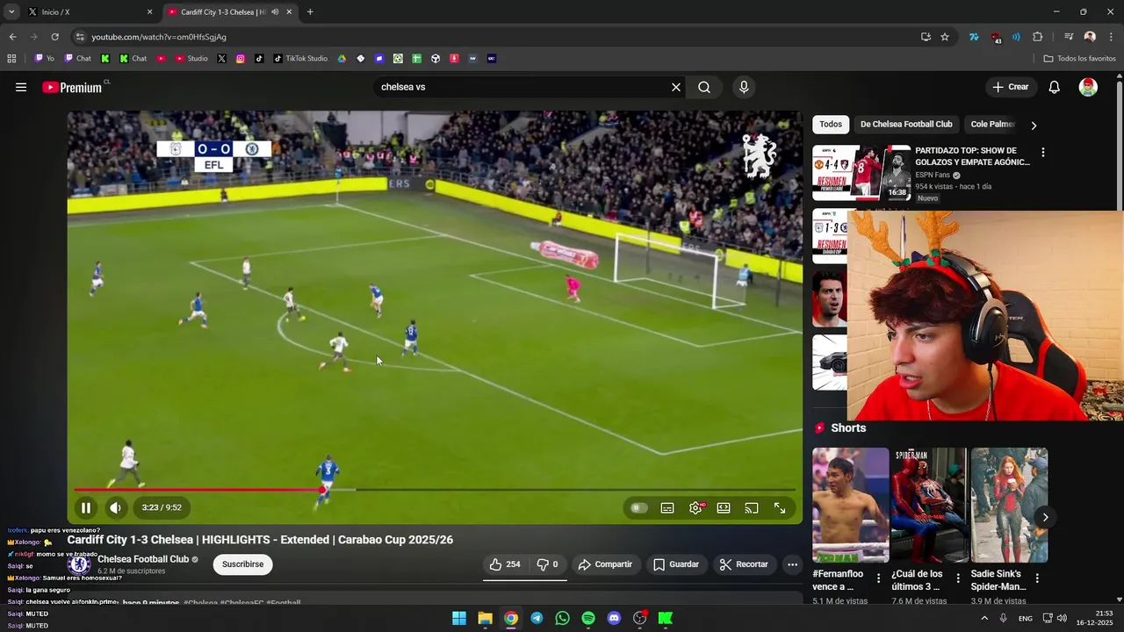Image resolution: width=1124 pixels, height=632 pixels.
Task: Open PARTIDAZO TOP video thumbnail
Action: [x=861, y=172]
